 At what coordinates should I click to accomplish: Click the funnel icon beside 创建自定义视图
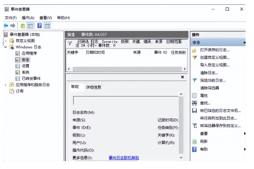pos(195,57)
